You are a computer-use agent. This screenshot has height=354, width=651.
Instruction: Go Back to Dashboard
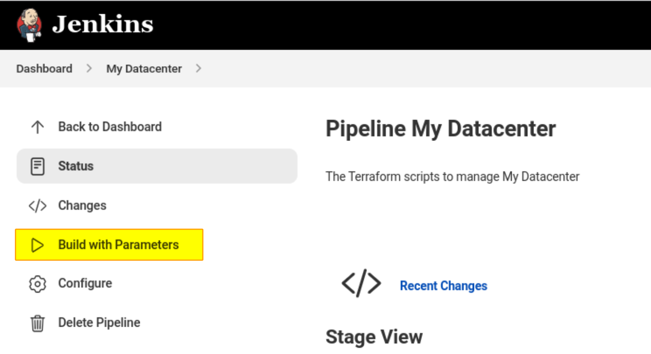[x=110, y=127]
